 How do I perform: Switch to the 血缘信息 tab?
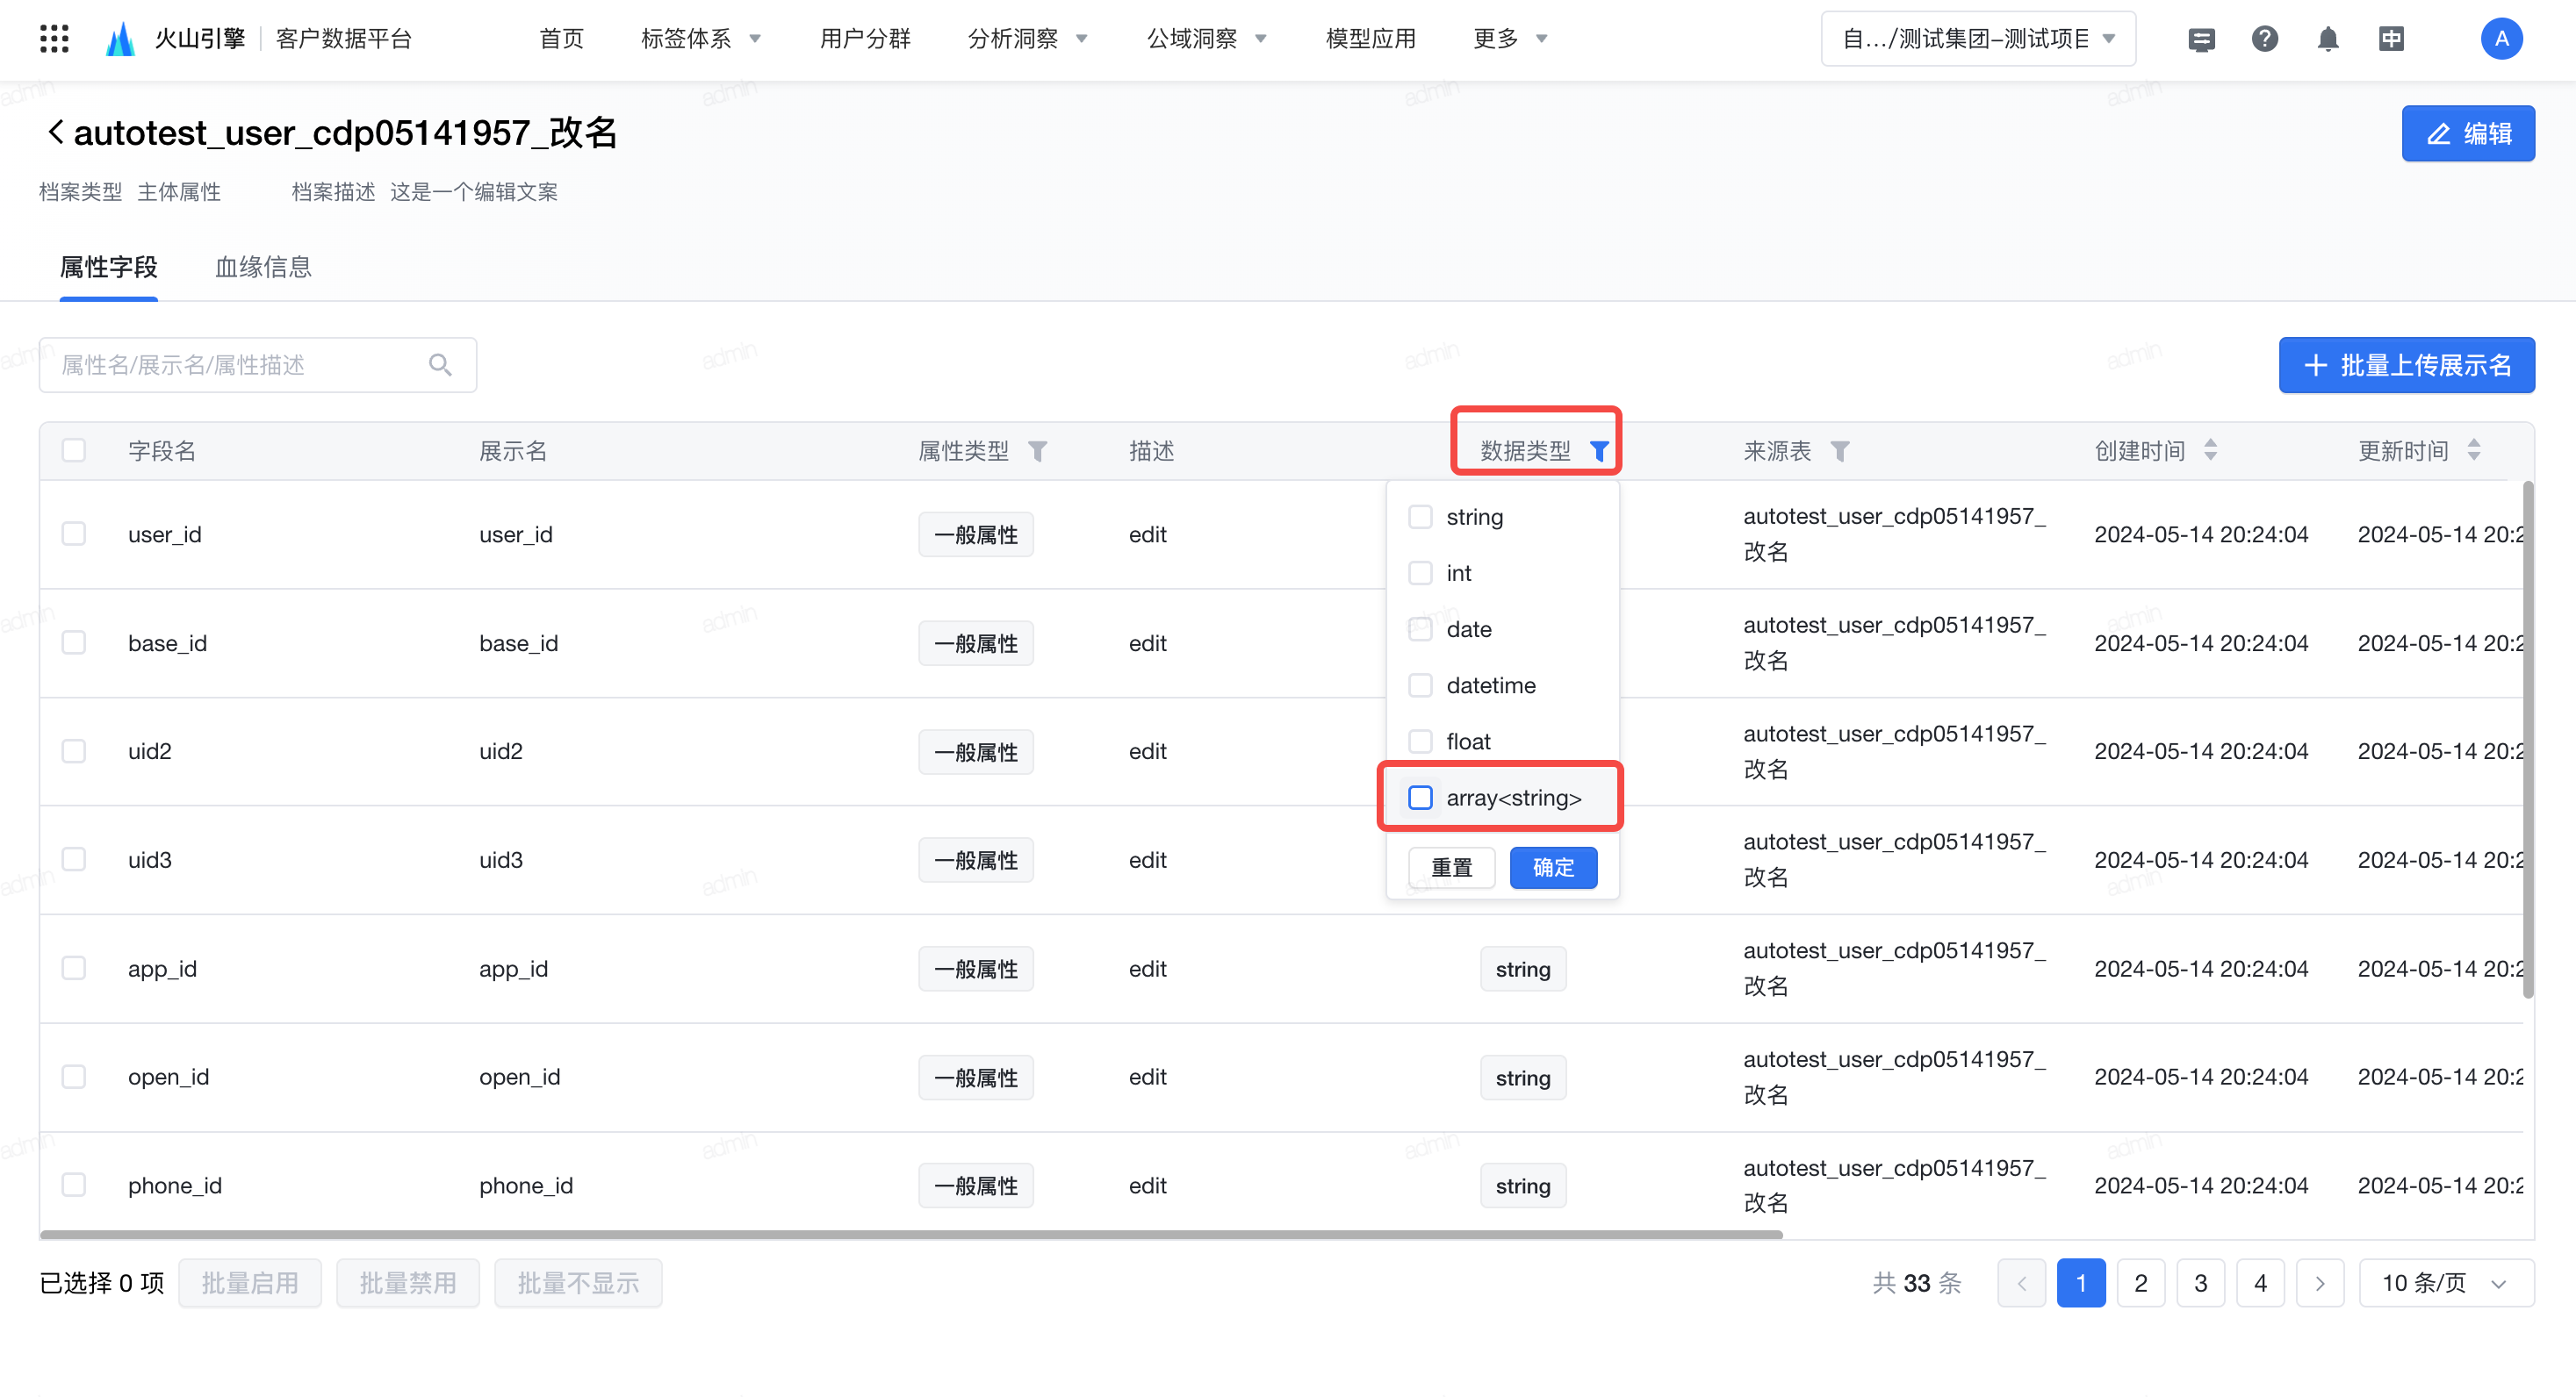click(264, 267)
